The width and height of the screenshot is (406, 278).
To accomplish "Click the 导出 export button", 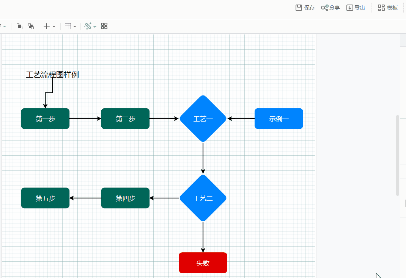I will (x=356, y=8).
